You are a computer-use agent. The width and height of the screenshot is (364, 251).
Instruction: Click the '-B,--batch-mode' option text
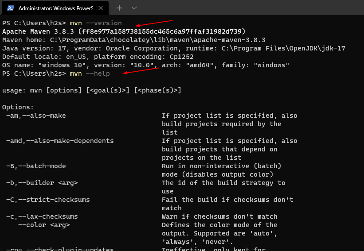36,166
